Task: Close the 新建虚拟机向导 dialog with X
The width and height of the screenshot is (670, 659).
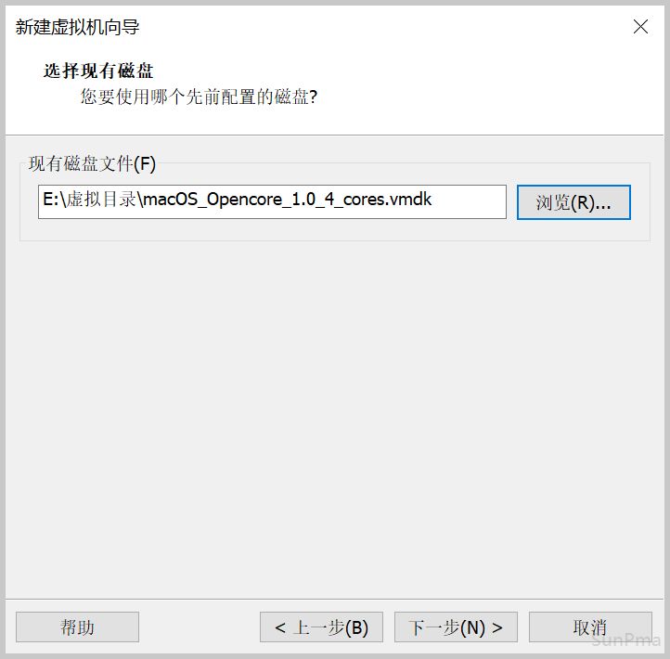Action: (640, 27)
